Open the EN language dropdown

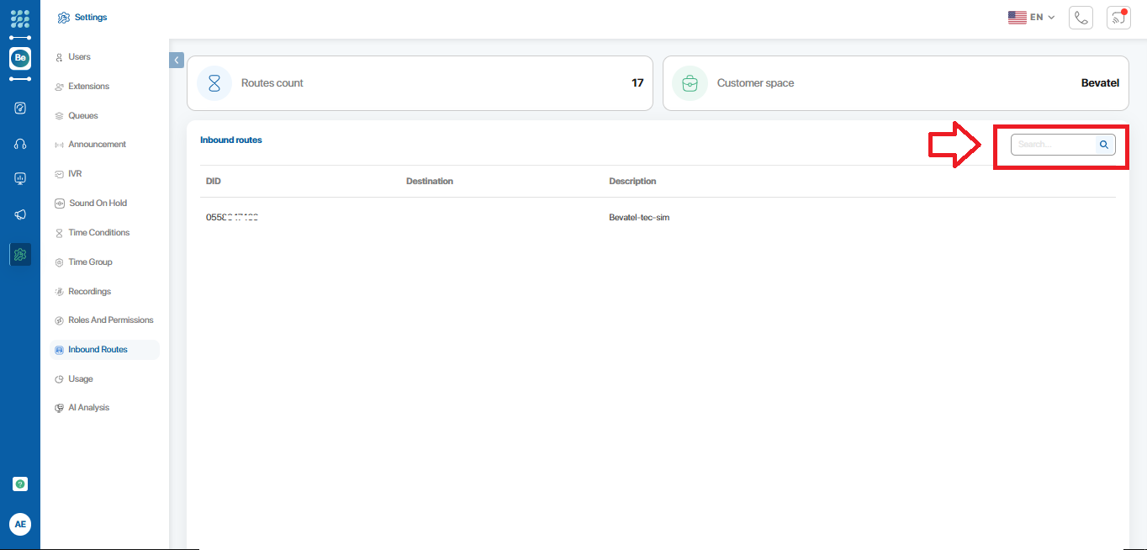tap(1031, 17)
